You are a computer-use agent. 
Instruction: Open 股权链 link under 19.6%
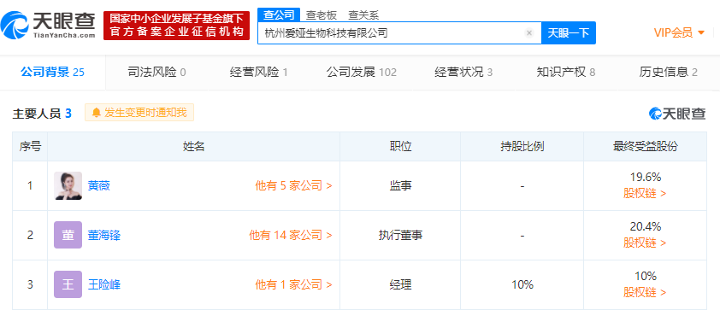click(645, 194)
